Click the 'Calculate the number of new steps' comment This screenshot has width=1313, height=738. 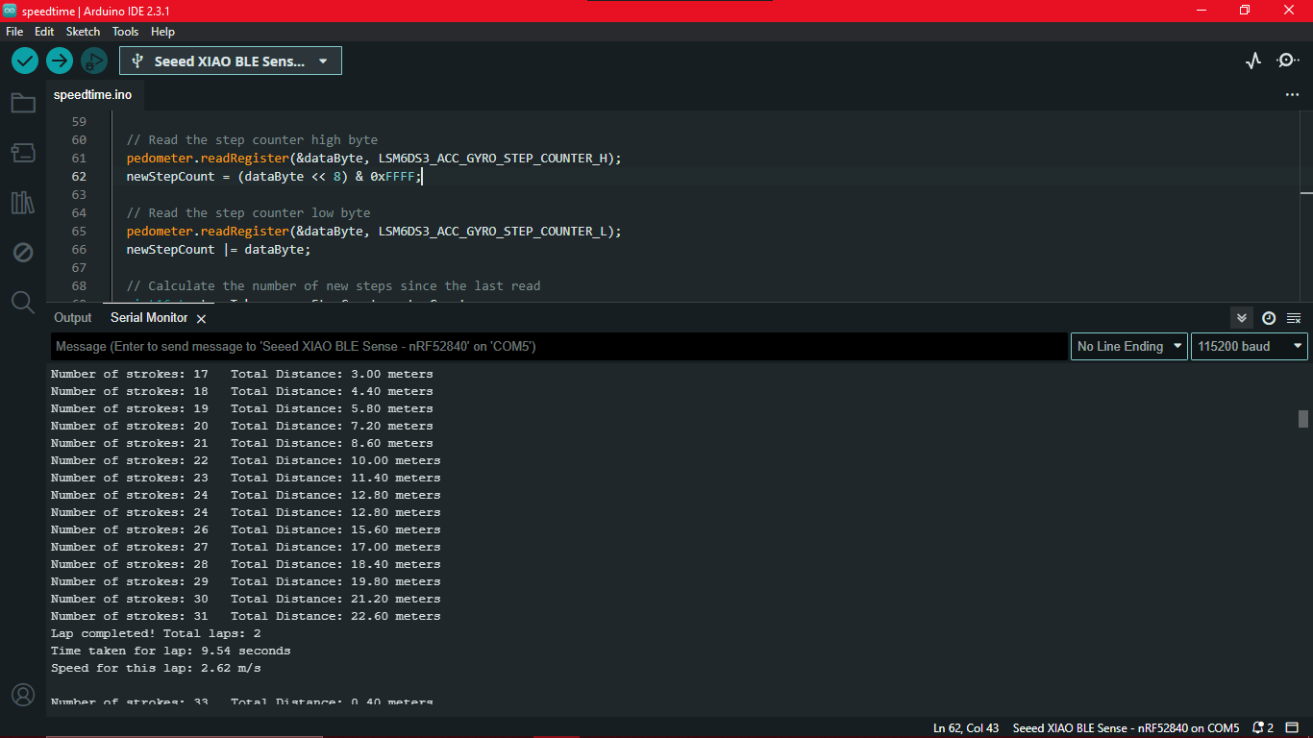[333, 286]
